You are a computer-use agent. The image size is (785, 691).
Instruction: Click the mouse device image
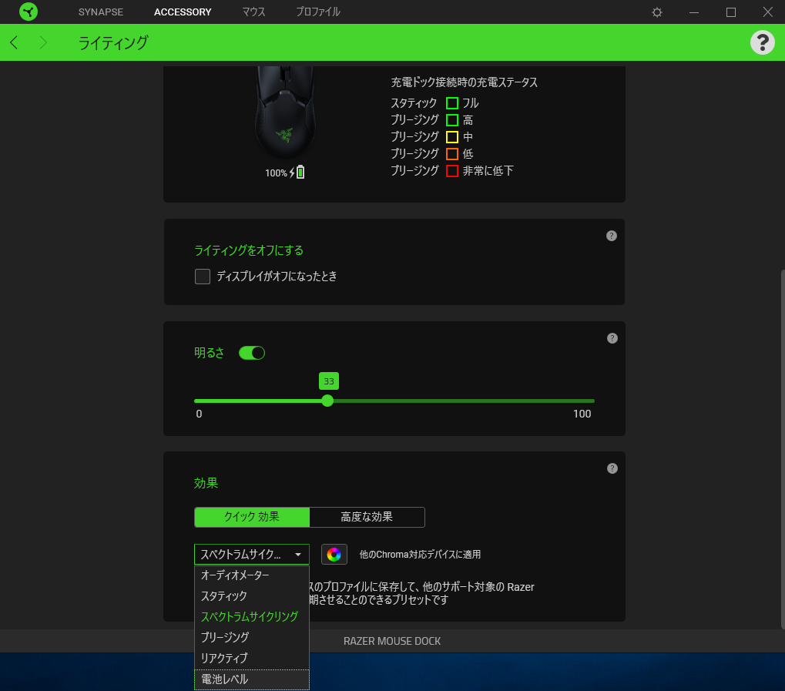(x=285, y=112)
